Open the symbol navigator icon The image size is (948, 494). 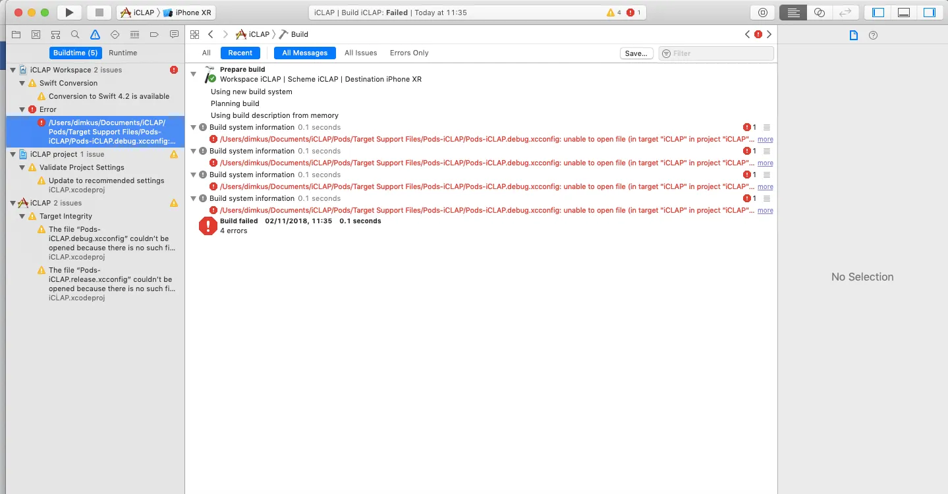pyautogui.click(x=56, y=34)
